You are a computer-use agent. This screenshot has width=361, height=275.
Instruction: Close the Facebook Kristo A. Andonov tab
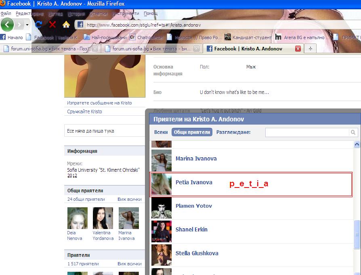pos(298,48)
